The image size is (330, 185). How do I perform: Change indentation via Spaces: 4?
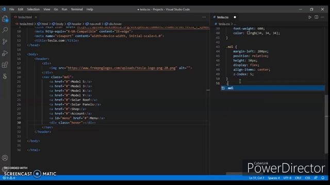point(274,178)
